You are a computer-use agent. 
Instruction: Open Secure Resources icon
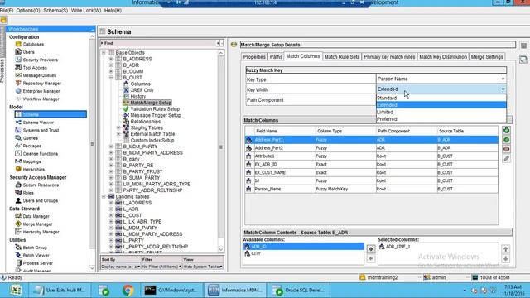pos(18,185)
